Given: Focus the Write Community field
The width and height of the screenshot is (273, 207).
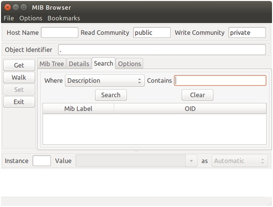Looking at the screenshot, I should click(247, 33).
